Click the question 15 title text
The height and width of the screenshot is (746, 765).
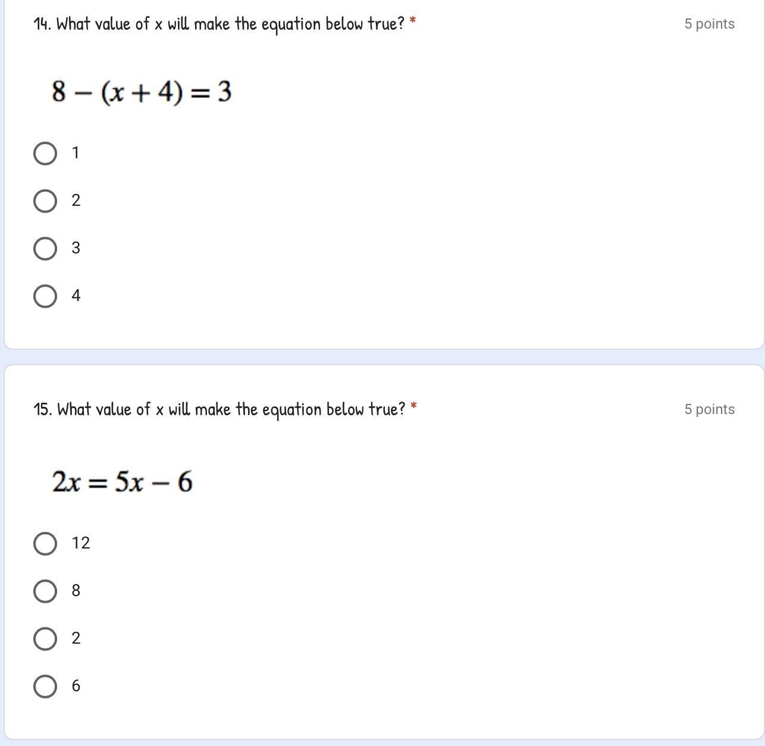[x=220, y=410]
